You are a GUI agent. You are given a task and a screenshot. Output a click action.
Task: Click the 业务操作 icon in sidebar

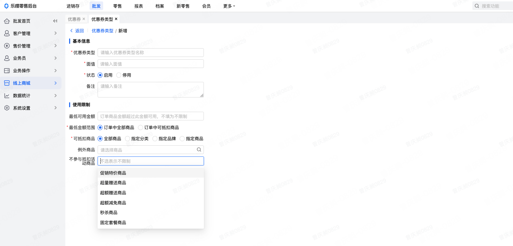point(7,71)
